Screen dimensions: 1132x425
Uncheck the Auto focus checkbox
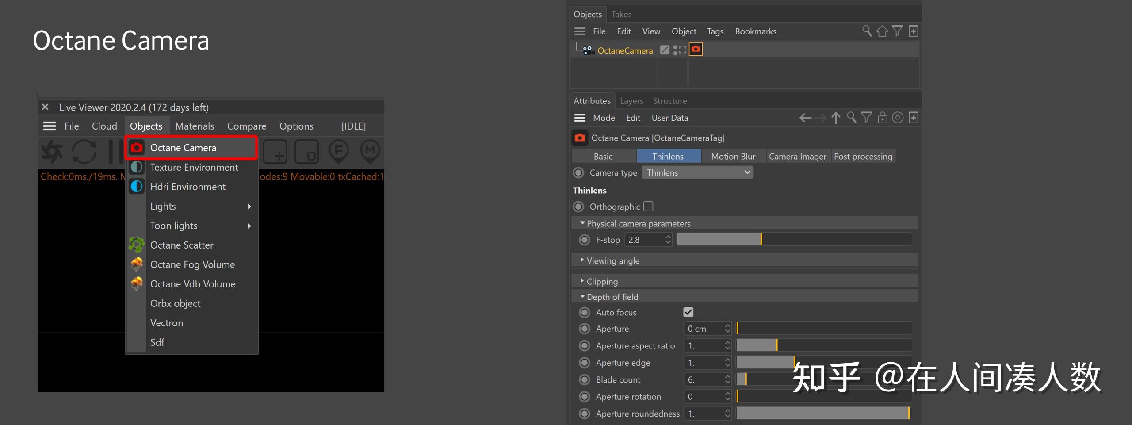[x=688, y=312]
